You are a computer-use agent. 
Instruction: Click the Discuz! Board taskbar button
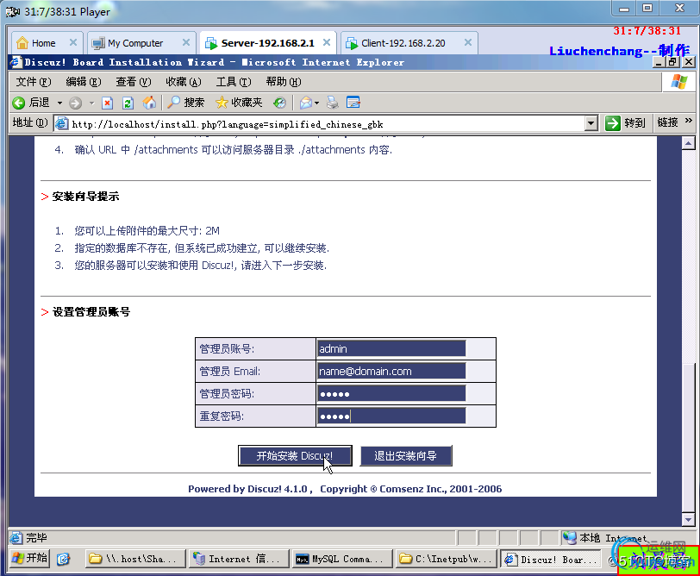tap(550, 559)
